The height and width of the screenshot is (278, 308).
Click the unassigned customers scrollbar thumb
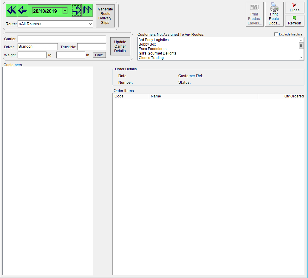[301, 46]
